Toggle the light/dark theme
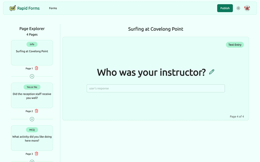The width and height of the screenshot is (260, 162). [x=238, y=8]
